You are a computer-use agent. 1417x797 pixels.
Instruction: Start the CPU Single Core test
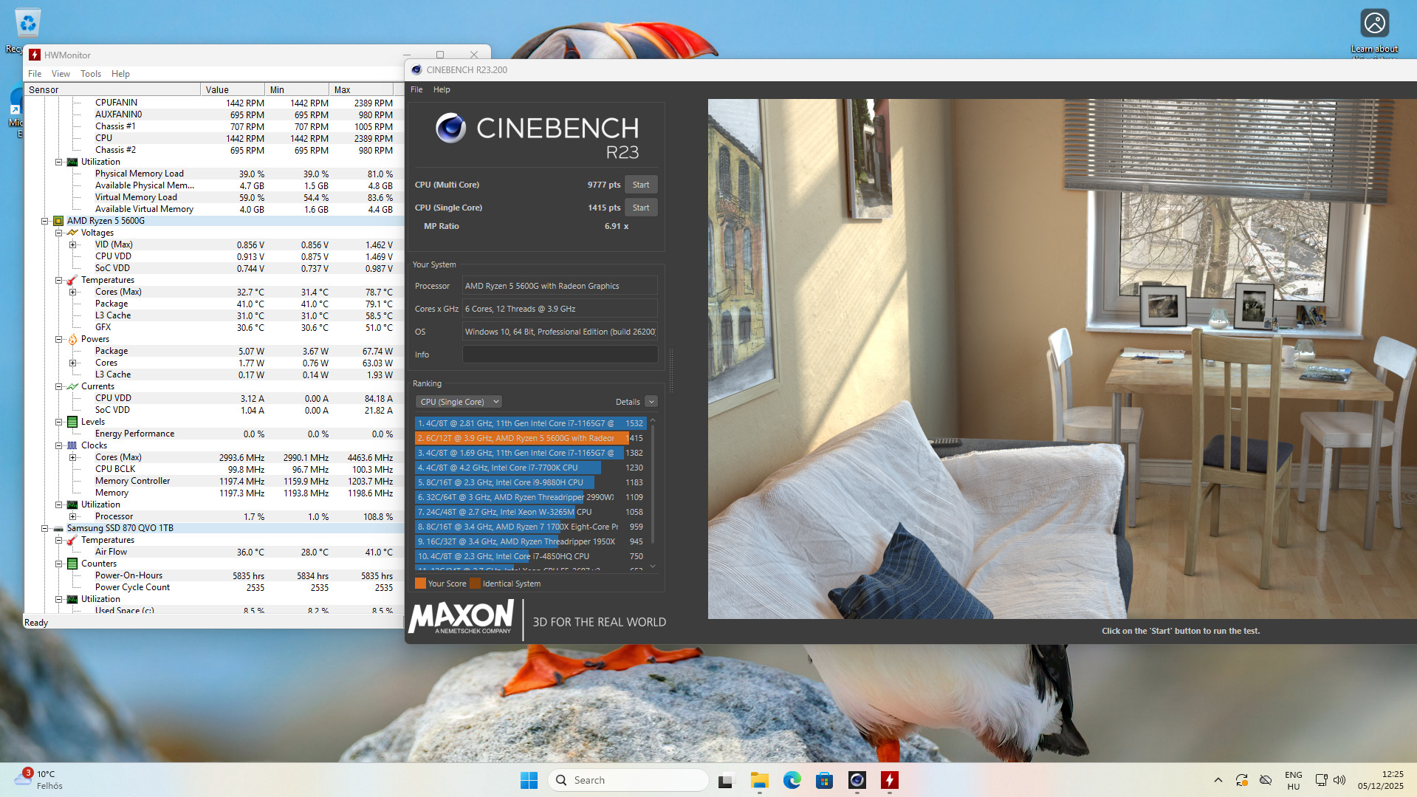coord(641,208)
